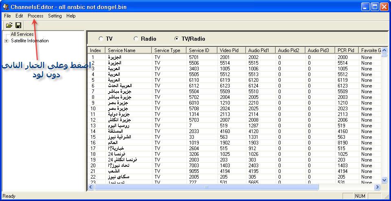Open the Edit menu
Screen dimensions: 391x201
19,16
